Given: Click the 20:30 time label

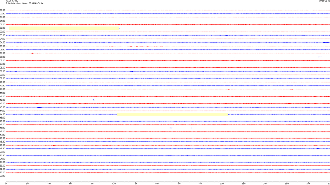Looking at the screenshot, I should tap(3, 156).
